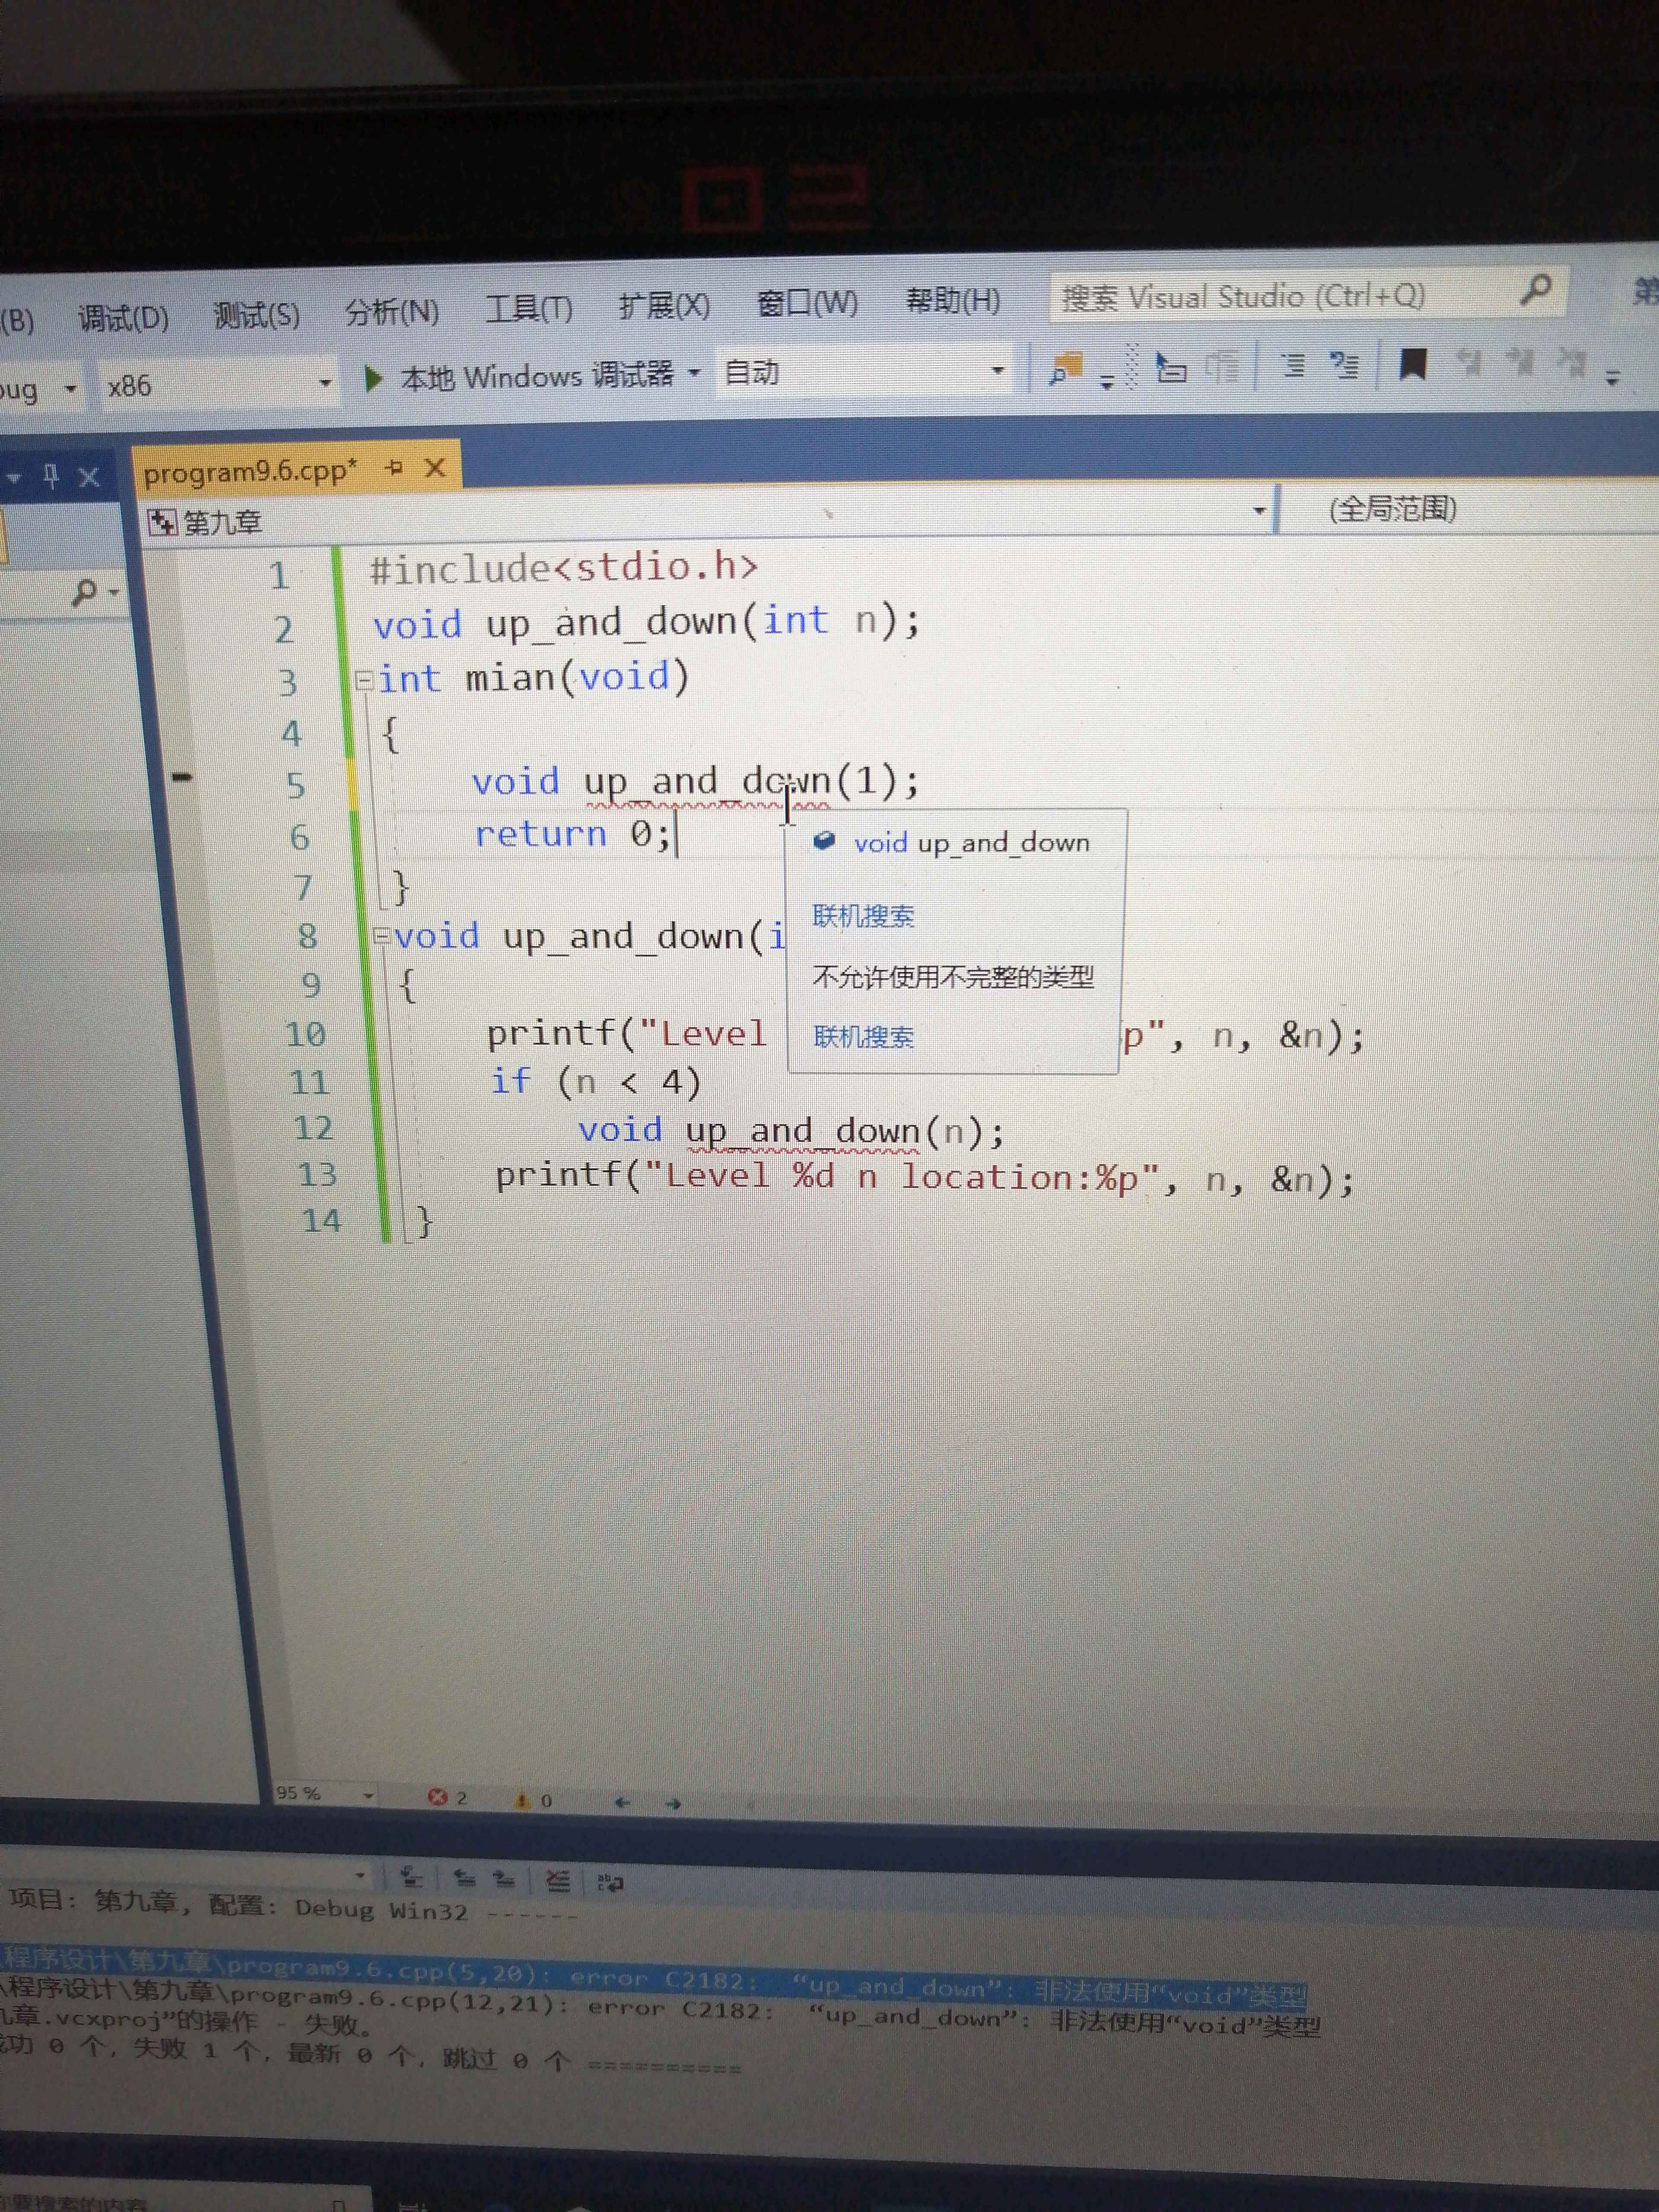Viewport: 1659px width, 2212px height.
Task: Toggle word wrap icon in Output toolbar
Action: click(x=610, y=1883)
